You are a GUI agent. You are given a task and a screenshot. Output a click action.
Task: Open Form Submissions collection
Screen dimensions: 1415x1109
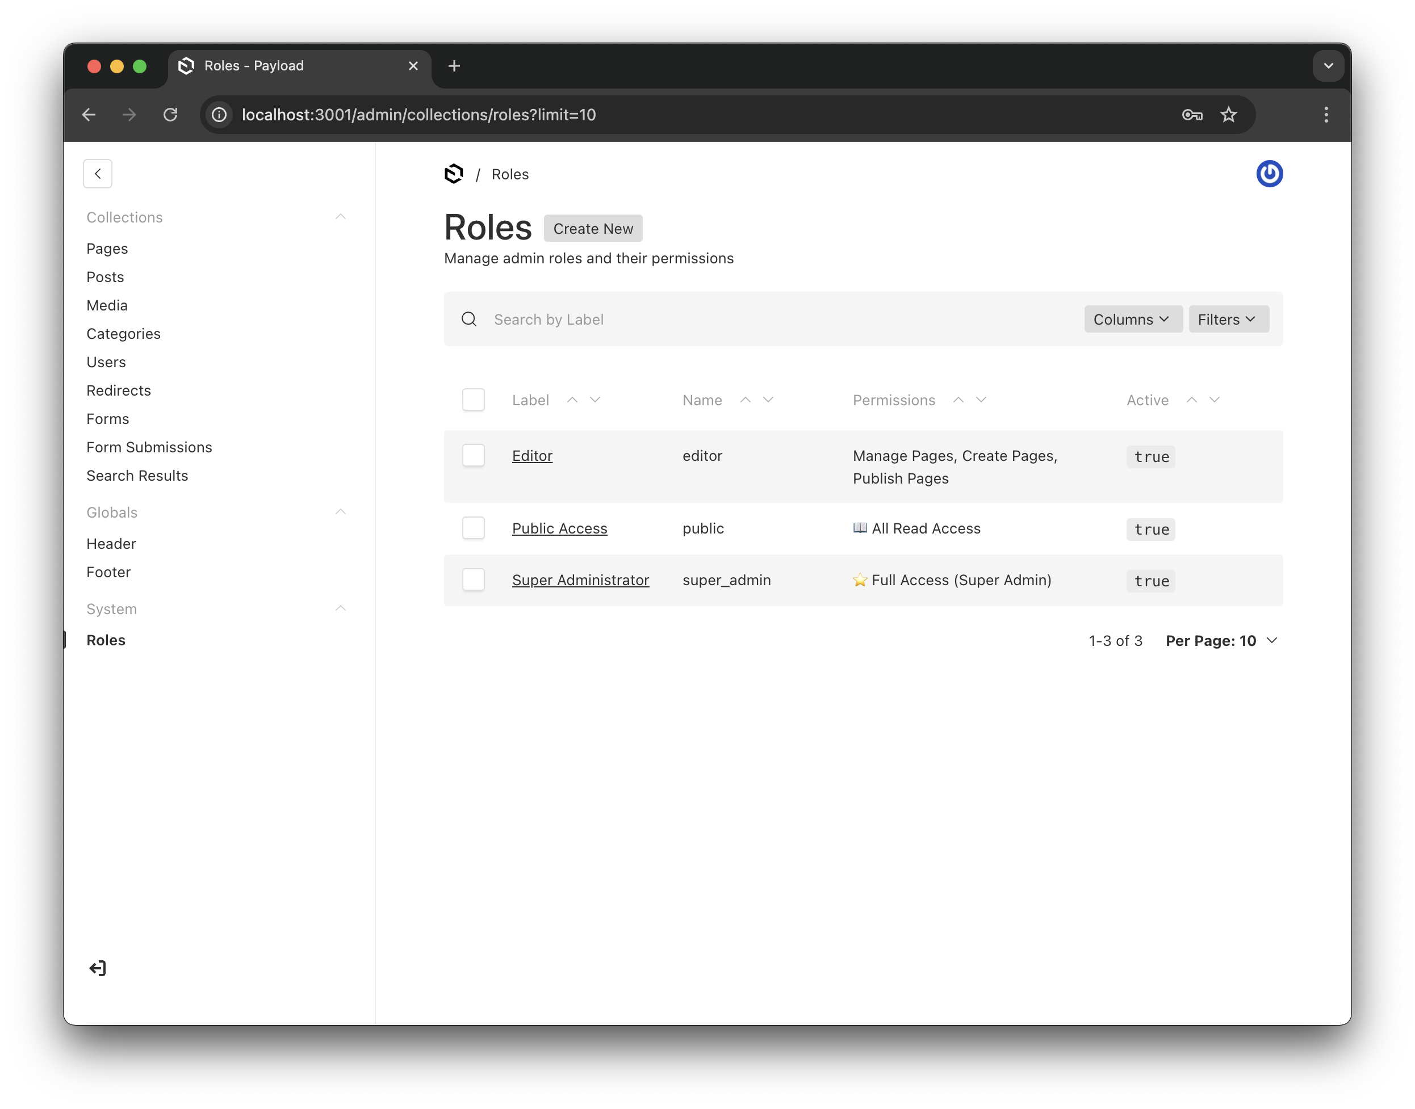pyautogui.click(x=149, y=447)
